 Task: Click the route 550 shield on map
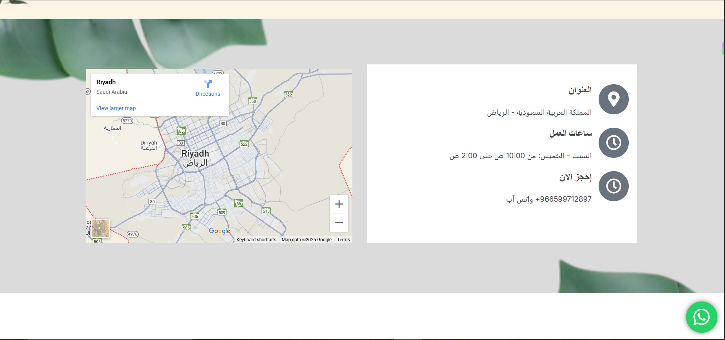point(252,101)
